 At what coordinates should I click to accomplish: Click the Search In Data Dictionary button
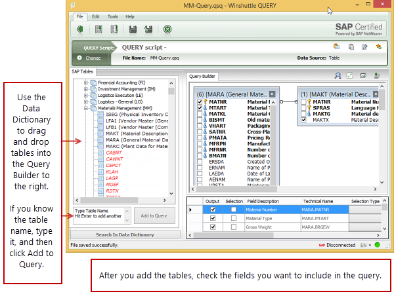click(125, 234)
